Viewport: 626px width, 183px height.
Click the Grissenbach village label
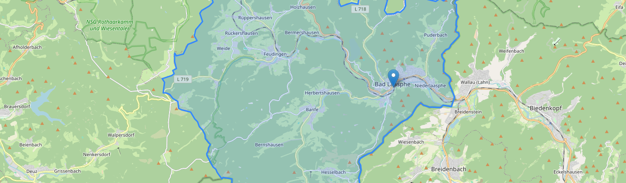[68, 171]
